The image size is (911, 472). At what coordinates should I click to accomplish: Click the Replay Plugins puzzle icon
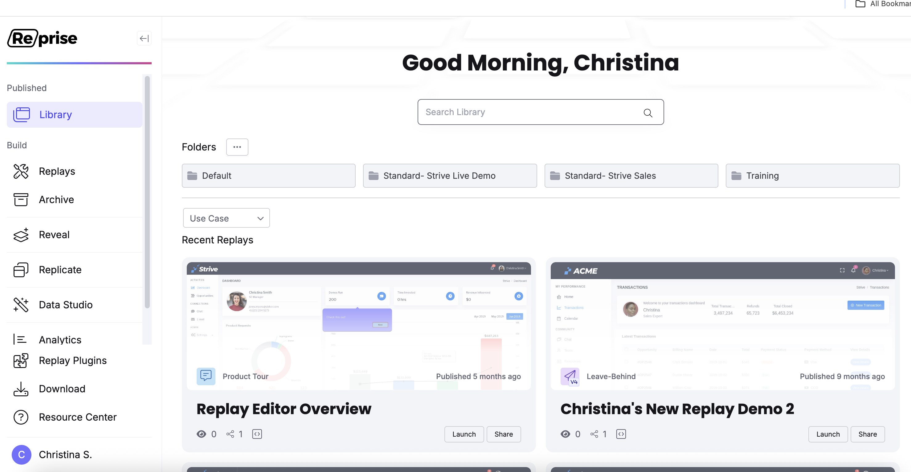[x=21, y=360]
